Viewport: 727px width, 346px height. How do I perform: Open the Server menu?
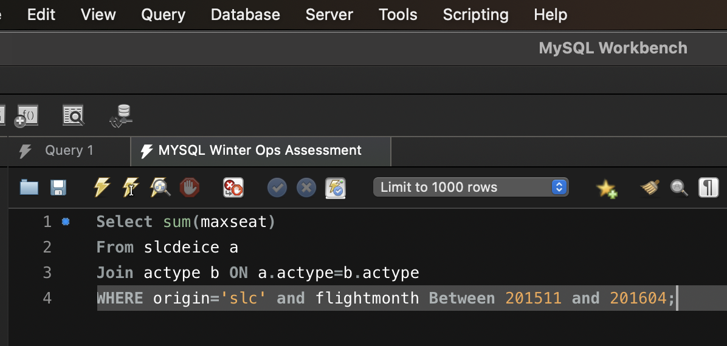tap(329, 15)
